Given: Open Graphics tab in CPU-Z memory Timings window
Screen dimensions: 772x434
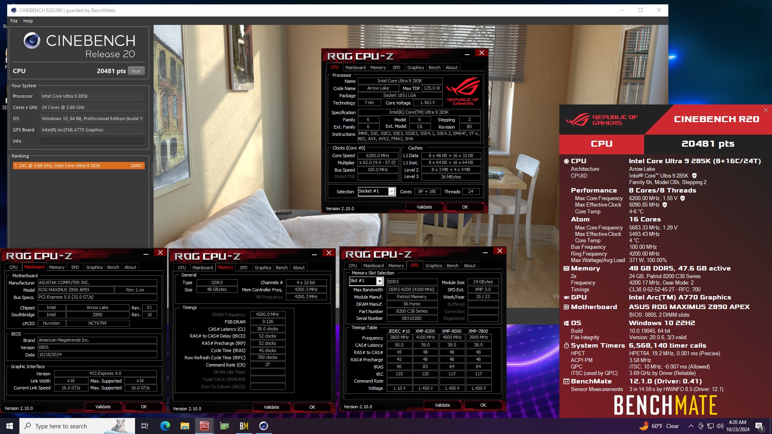Looking at the screenshot, I should point(263,268).
